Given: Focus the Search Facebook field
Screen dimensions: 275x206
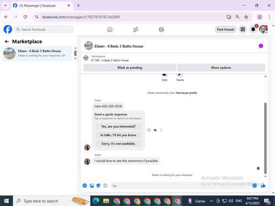Looking at the screenshot, I should tap(44, 29).
